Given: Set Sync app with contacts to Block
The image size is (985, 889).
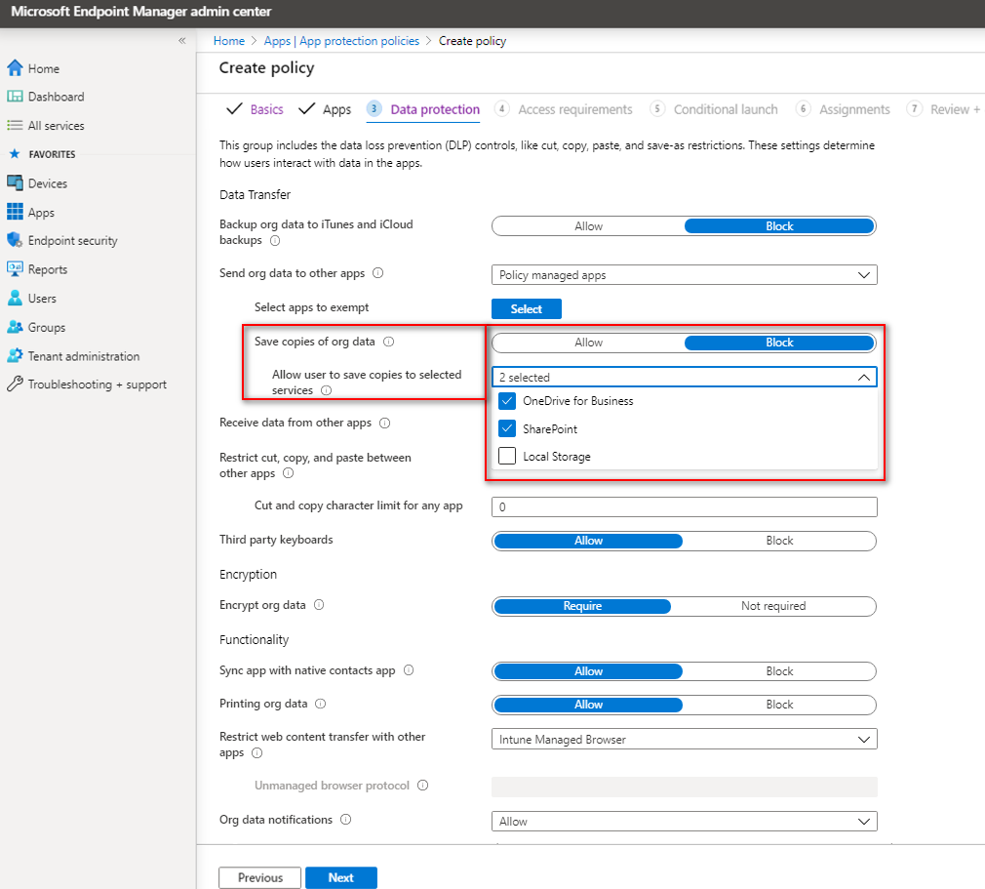Looking at the screenshot, I should pos(779,671).
